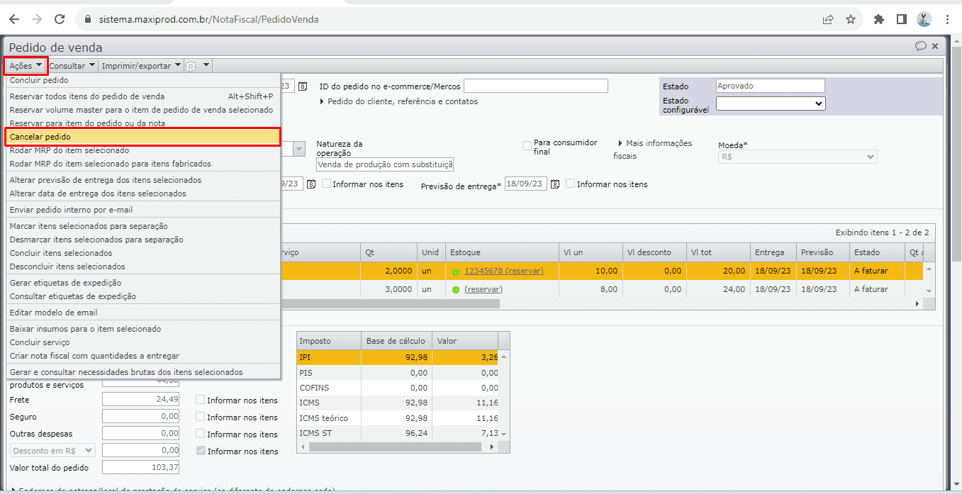Screen dimensions: 962x494
Task: Check the Para consumidor final checkbox
Action: coord(527,146)
